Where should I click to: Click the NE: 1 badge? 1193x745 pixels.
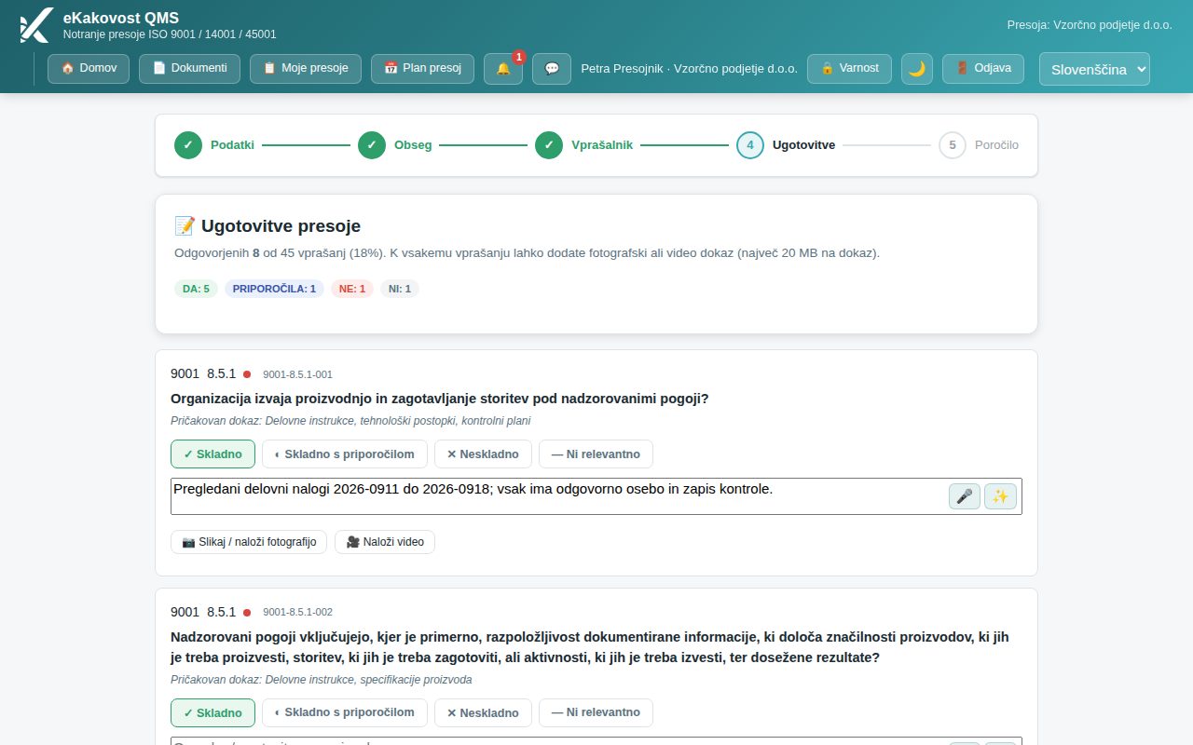pos(352,289)
